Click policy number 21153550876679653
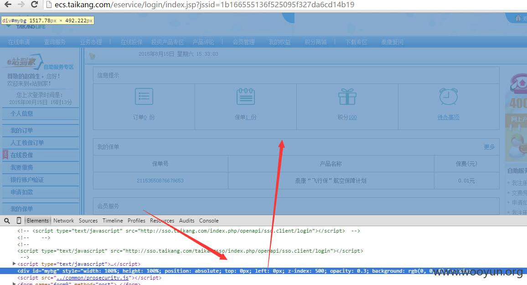 [x=160, y=181]
